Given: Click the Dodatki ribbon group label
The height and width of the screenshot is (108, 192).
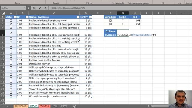Looking at the screenshot, I should click(56, 3).
